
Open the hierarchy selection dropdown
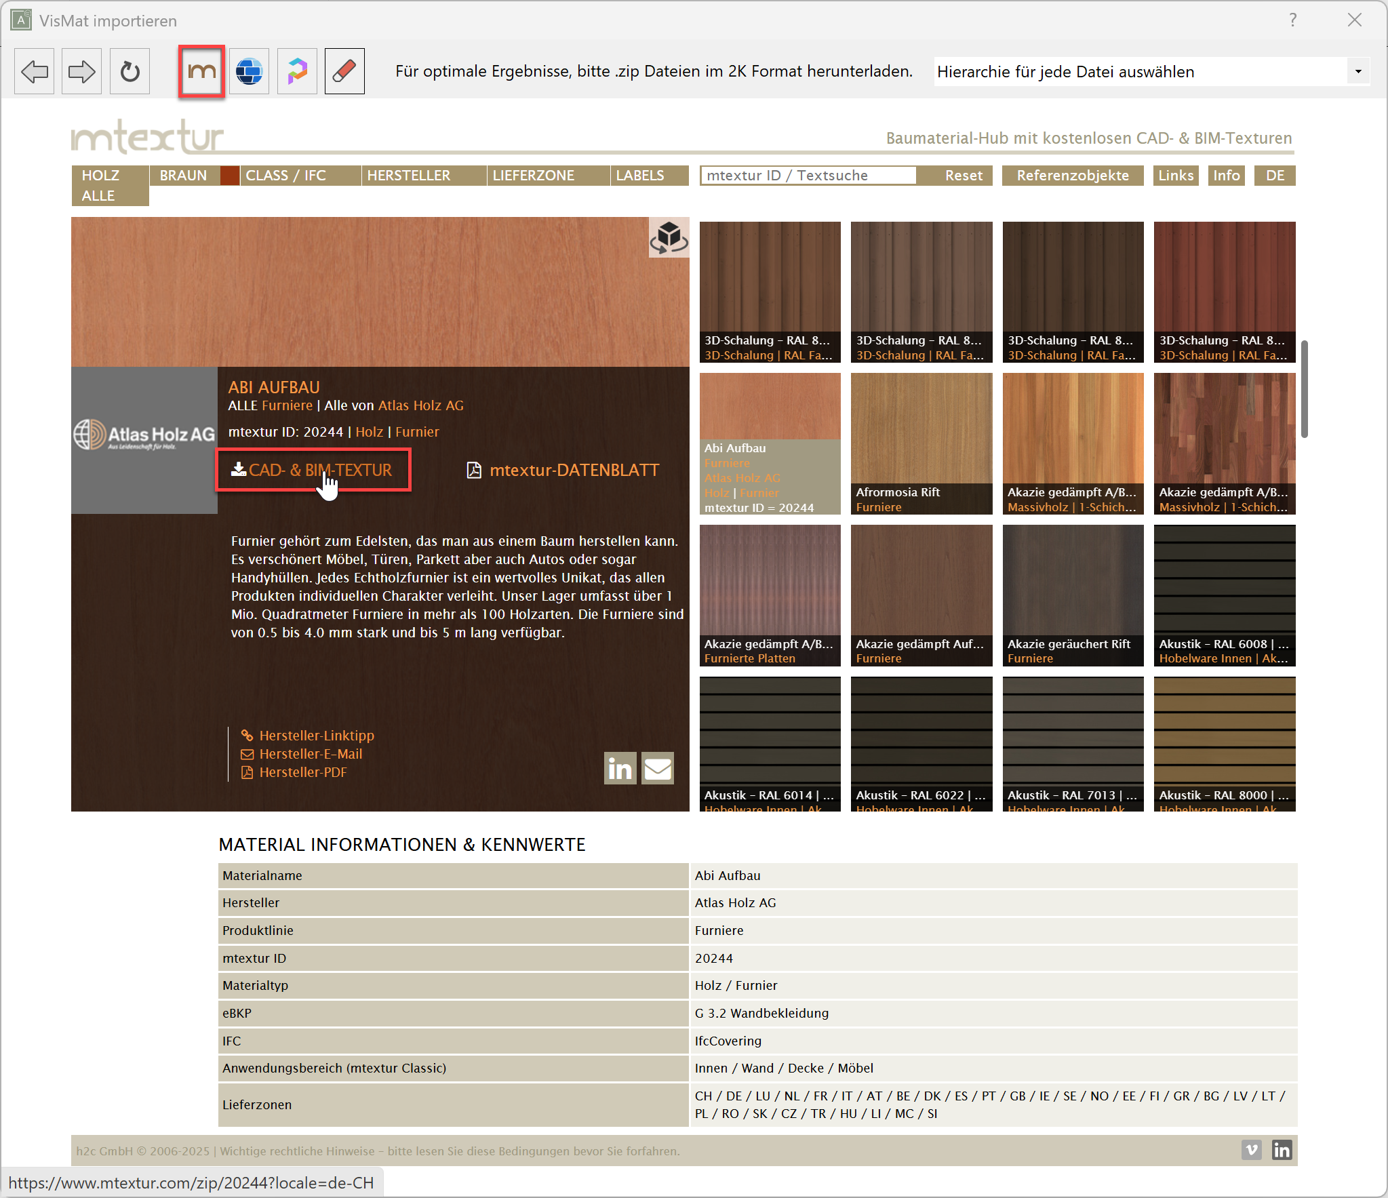(1151, 71)
